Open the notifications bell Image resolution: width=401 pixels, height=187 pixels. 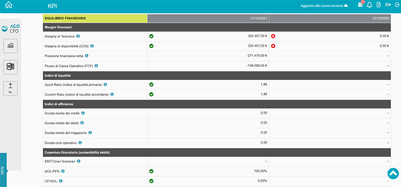click(x=369, y=5)
